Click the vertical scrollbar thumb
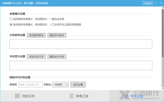The image size is (164, 102). click(163, 33)
